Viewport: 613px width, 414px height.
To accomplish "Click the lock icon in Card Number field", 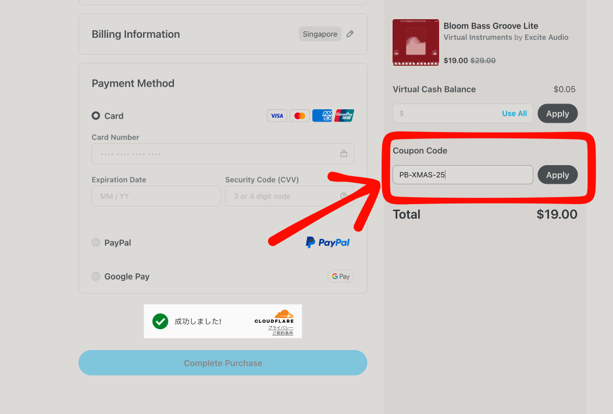I will point(344,154).
